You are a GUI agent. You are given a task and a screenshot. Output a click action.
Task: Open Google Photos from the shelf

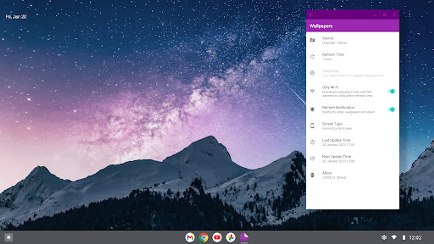[x=231, y=237]
